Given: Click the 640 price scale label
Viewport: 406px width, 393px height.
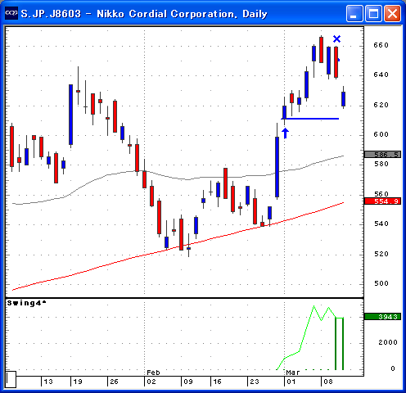Looking at the screenshot, I should pyautogui.click(x=381, y=75).
